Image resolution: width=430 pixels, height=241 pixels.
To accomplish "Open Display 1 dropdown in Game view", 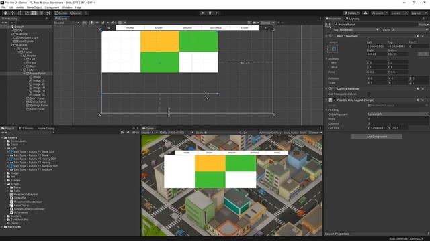I will [149, 133].
